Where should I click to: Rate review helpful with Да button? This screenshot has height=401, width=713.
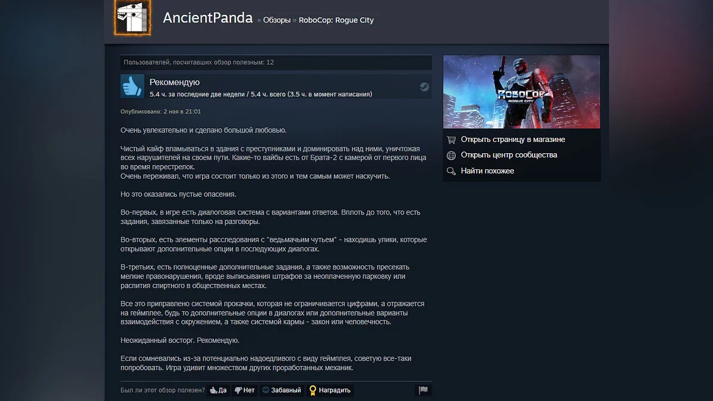218,390
